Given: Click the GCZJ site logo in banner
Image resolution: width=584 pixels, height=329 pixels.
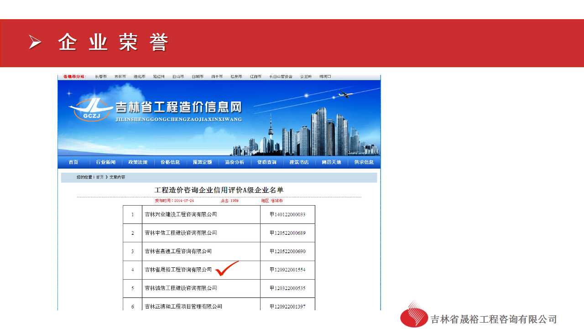Looking at the screenshot, I should coord(91,110).
